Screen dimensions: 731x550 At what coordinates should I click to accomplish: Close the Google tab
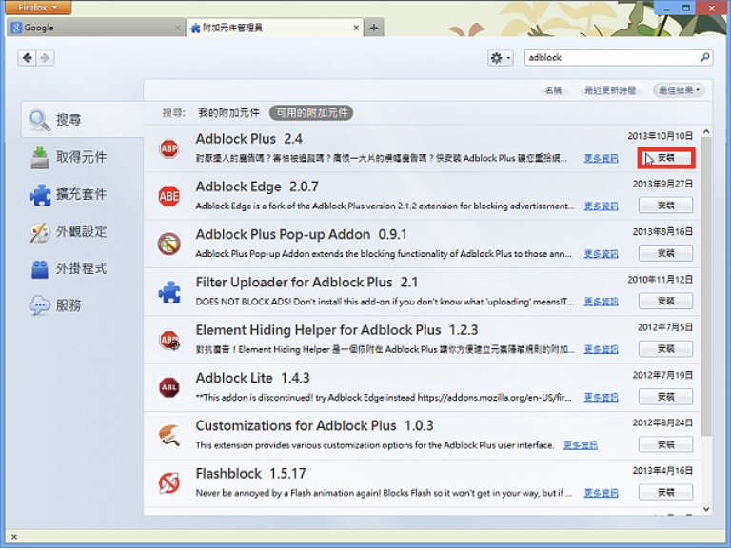tap(177, 28)
